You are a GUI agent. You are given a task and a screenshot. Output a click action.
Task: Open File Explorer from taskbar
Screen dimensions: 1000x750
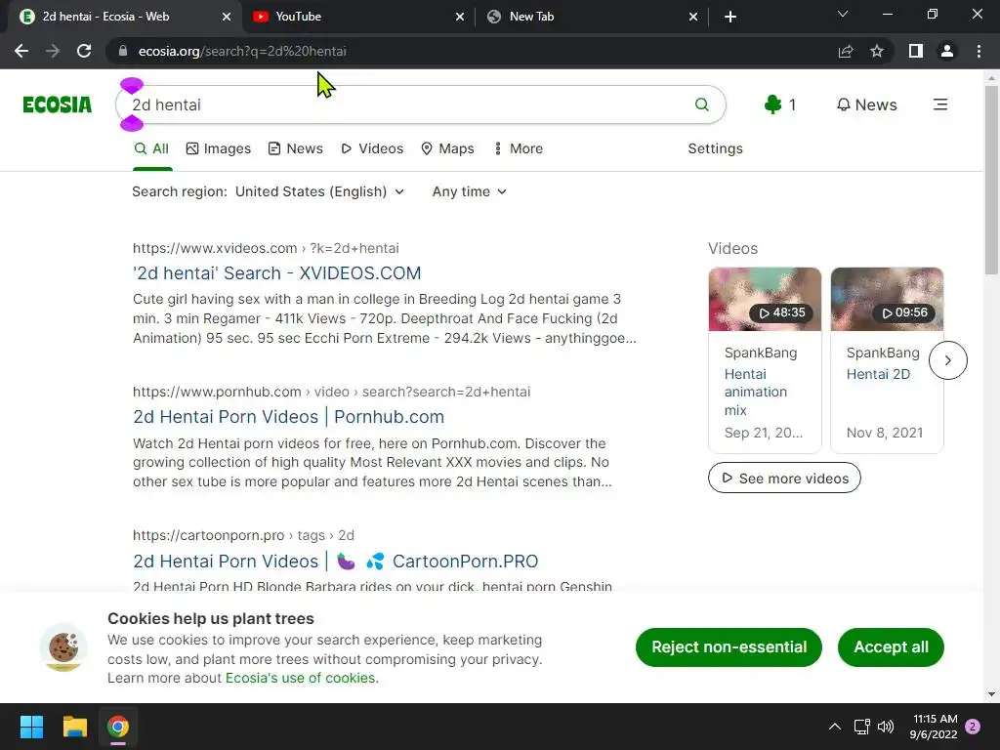74,727
